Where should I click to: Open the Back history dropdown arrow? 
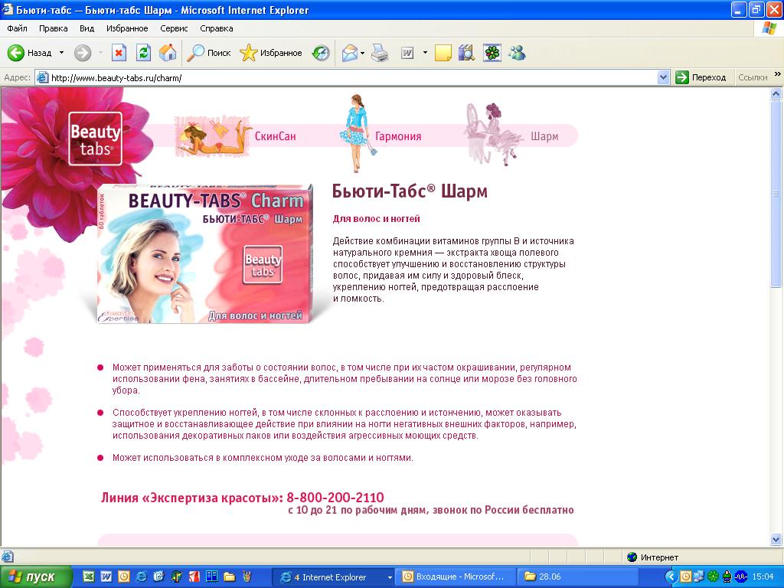pos(61,53)
